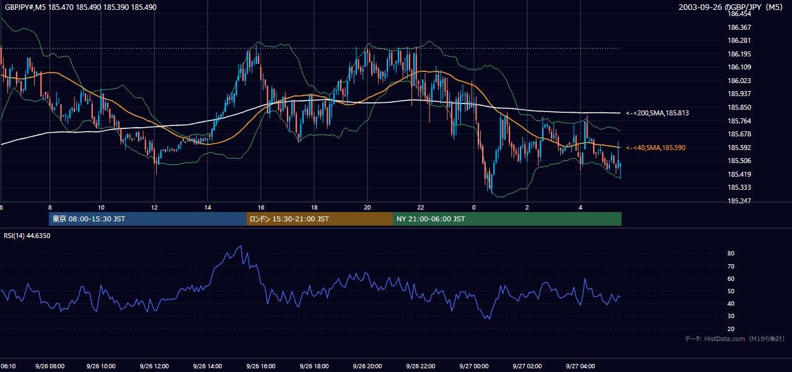Image resolution: width=792 pixels, height=372 pixels.
Task: Click price level 186.195 on the axis
Action: 739,54
